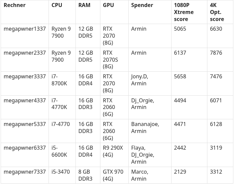Select the 1080P Xtreme score header
The height and width of the screenshot is (184, 234).
click(x=184, y=12)
